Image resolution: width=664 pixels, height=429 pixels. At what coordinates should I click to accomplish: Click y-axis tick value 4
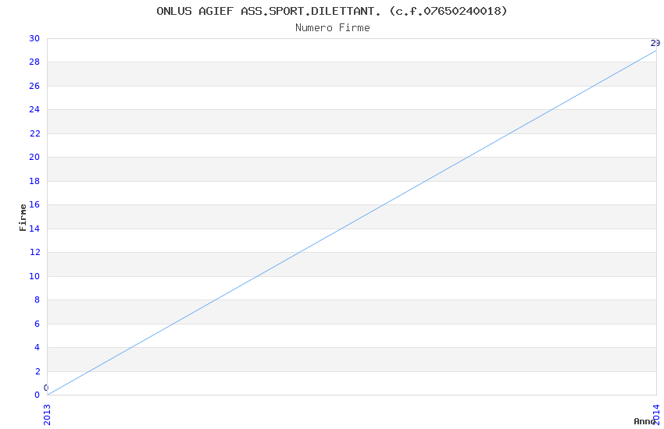[37, 347]
